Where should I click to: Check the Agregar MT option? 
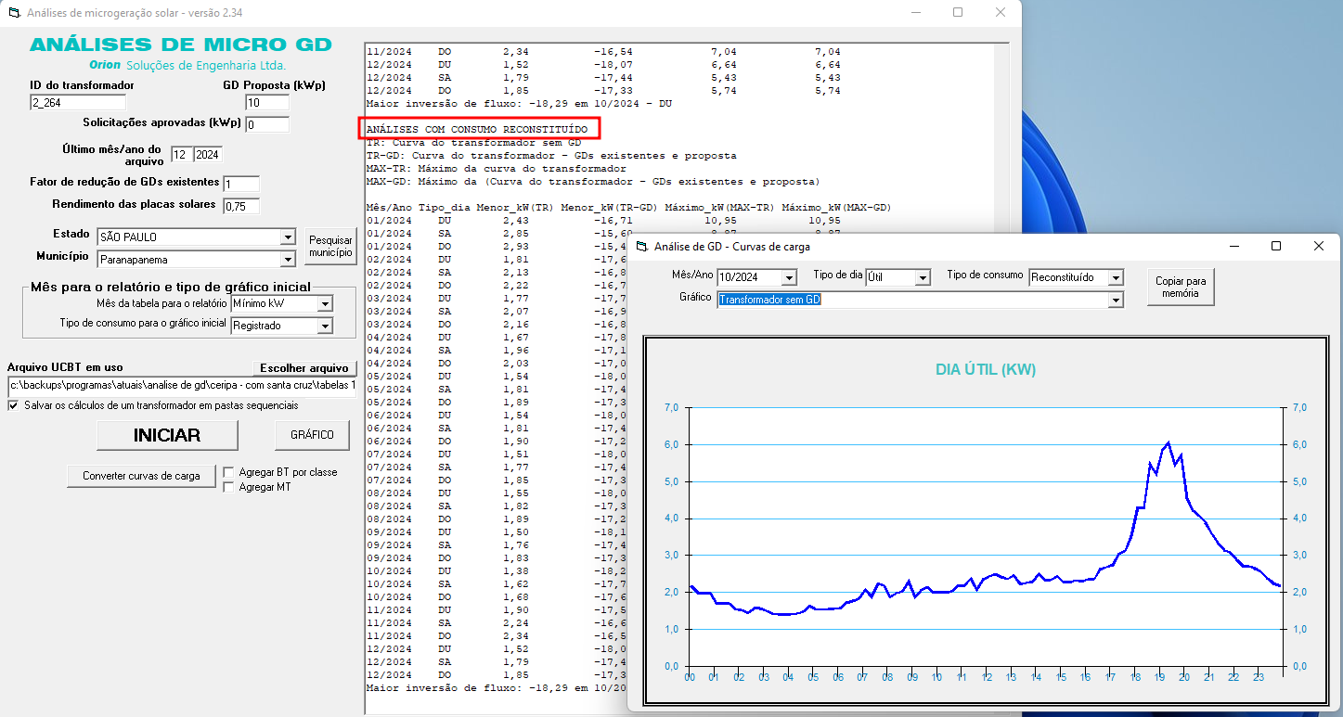click(228, 487)
